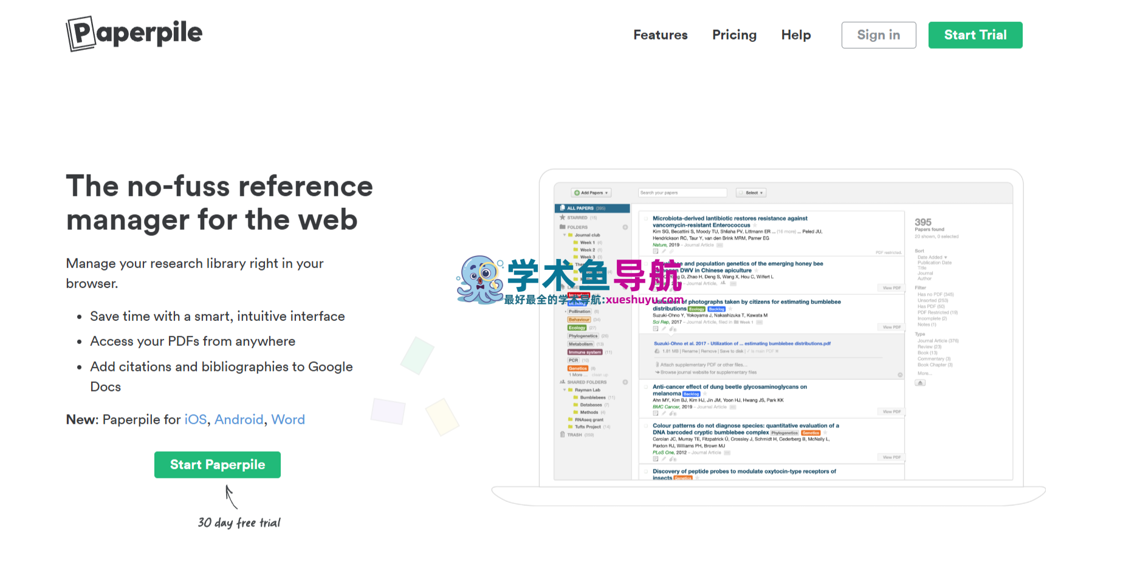The height and width of the screenshot is (561, 1140).
Task: Click the collapse arrow icon below More...
Action: pos(921,383)
